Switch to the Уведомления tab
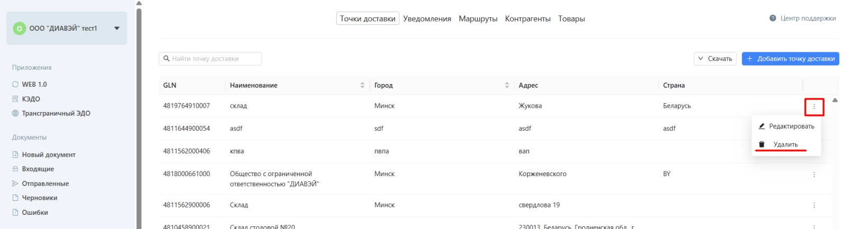Image resolution: width=846 pixels, height=229 pixels. (427, 19)
